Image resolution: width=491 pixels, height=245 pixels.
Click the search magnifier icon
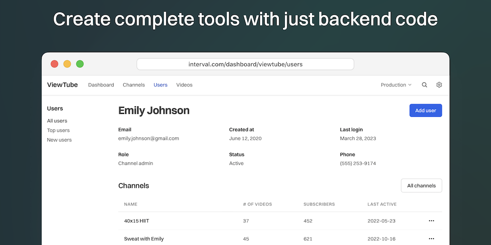point(424,85)
